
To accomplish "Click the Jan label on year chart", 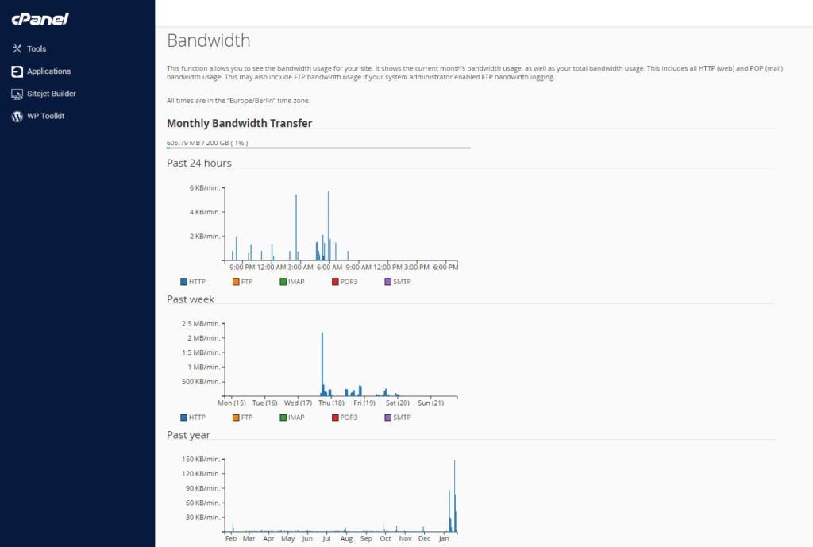I will tap(444, 539).
